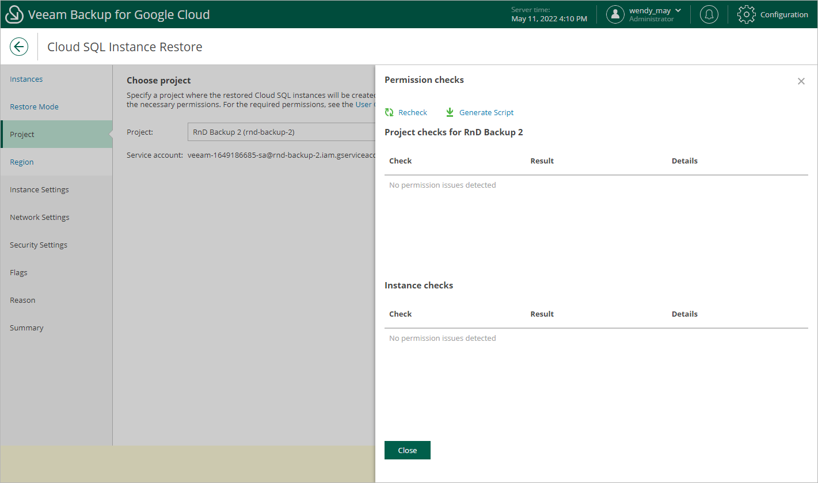Viewport: 818px width, 483px height.
Task: Click the Generate Script download icon
Action: pos(450,112)
